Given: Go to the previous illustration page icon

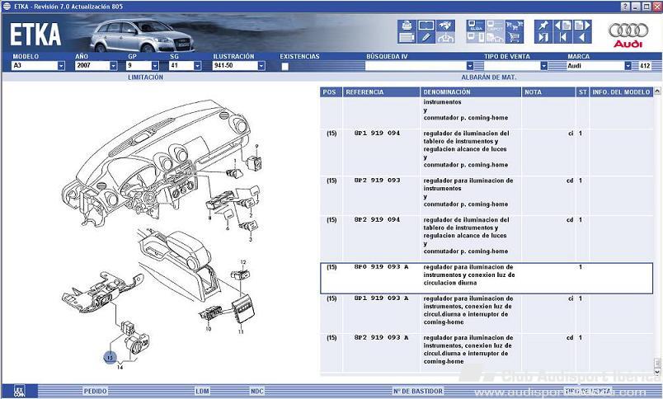Looking at the screenshot, I should (x=562, y=26).
